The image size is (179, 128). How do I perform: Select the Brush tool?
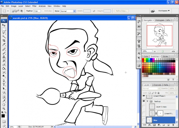tap(4, 53)
